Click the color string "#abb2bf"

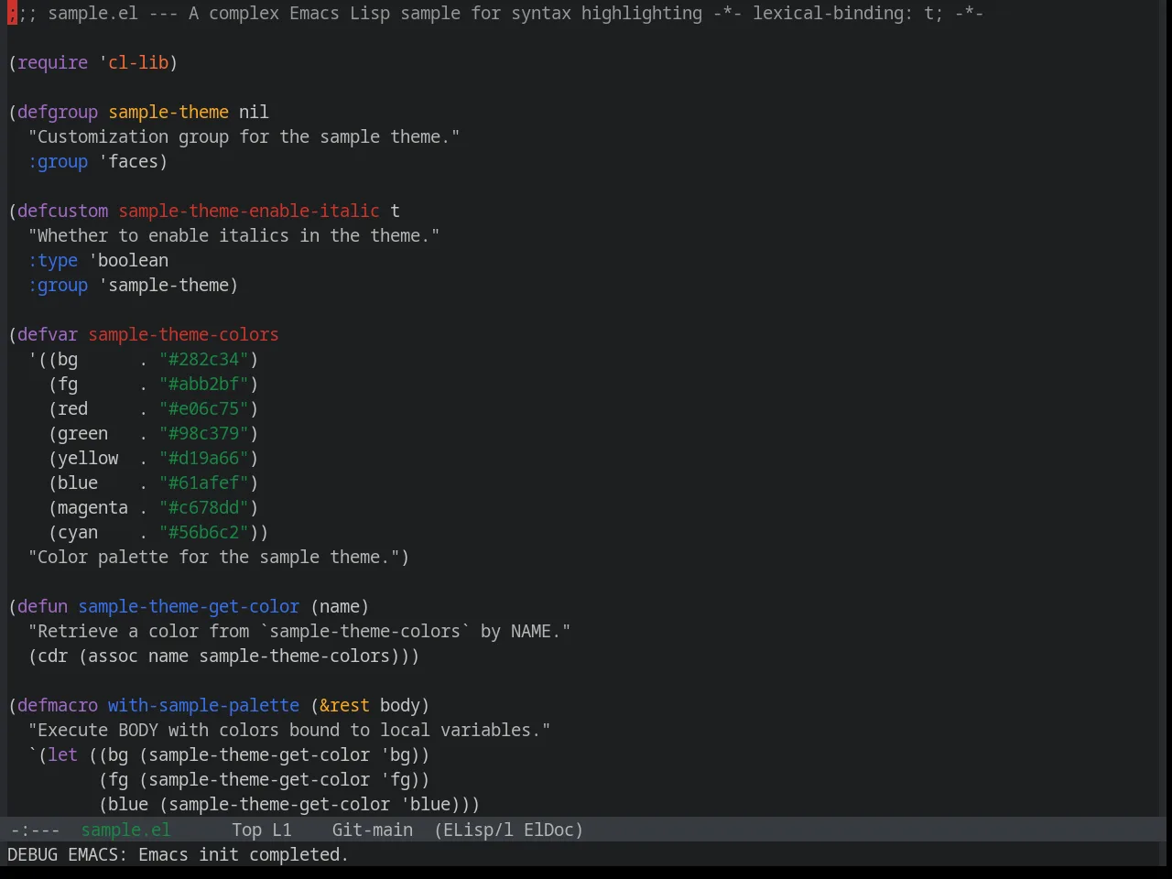(x=204, y=384)
